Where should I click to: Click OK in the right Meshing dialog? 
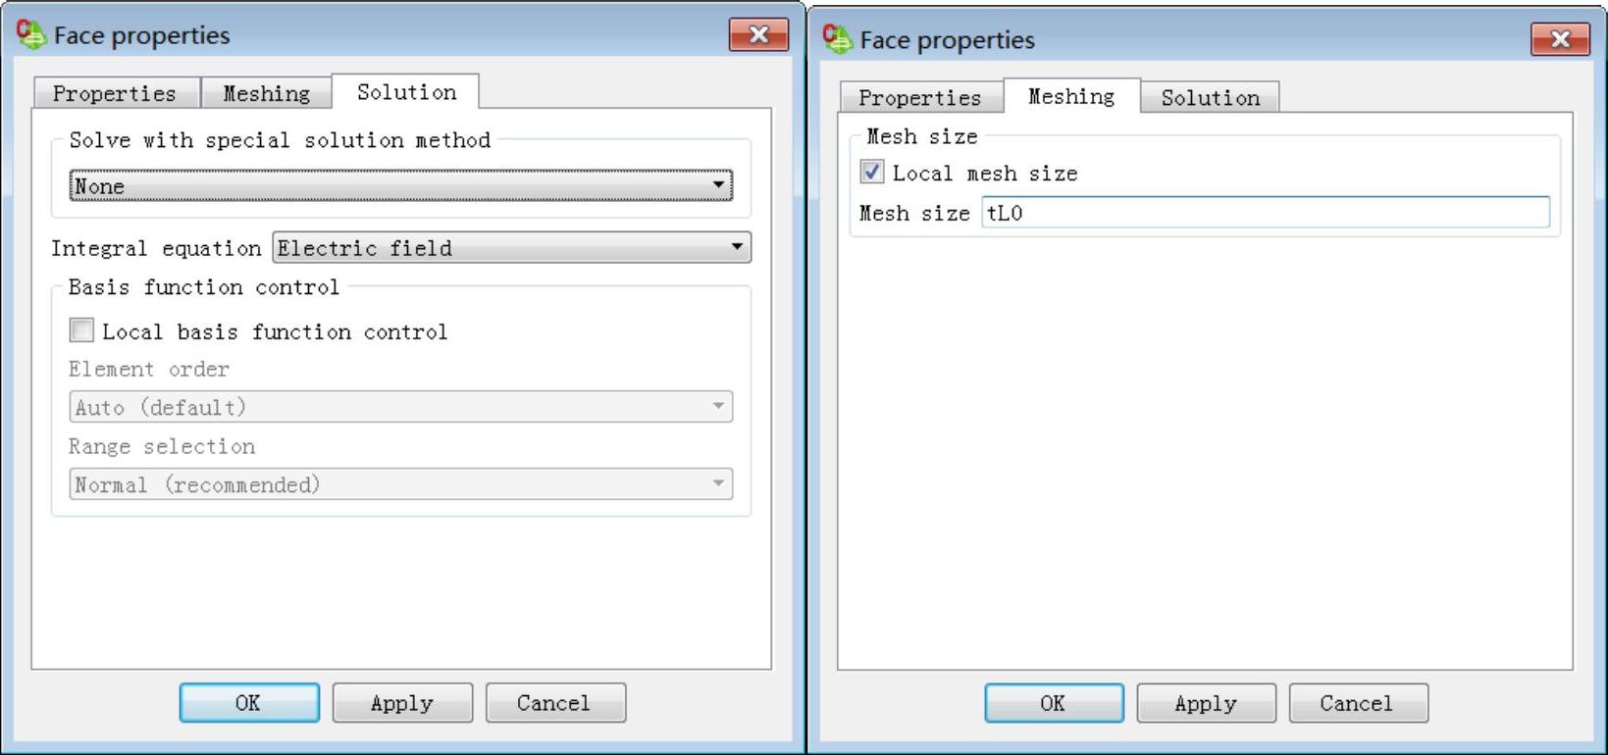tap(1054, 703)
